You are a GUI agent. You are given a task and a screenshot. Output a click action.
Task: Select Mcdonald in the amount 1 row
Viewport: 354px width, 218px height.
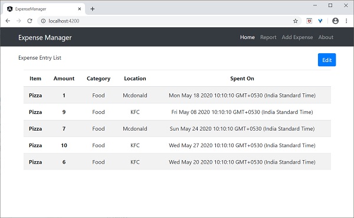[135, 96]
